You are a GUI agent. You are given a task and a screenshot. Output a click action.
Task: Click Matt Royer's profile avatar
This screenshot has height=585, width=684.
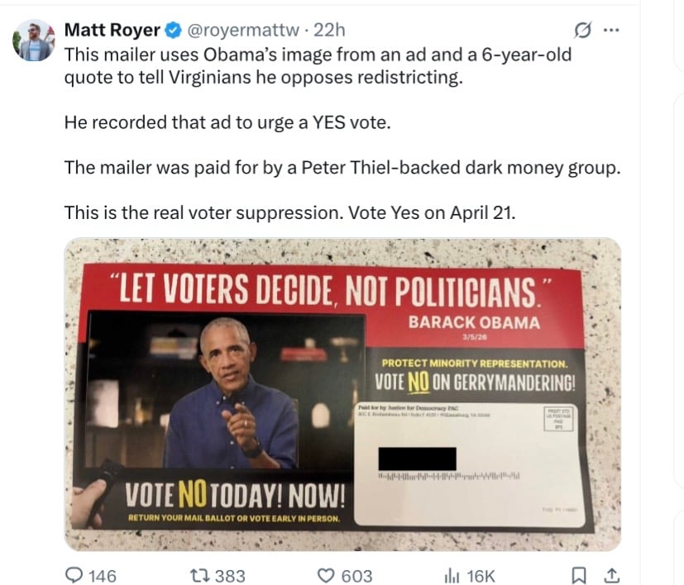point(33,39)
